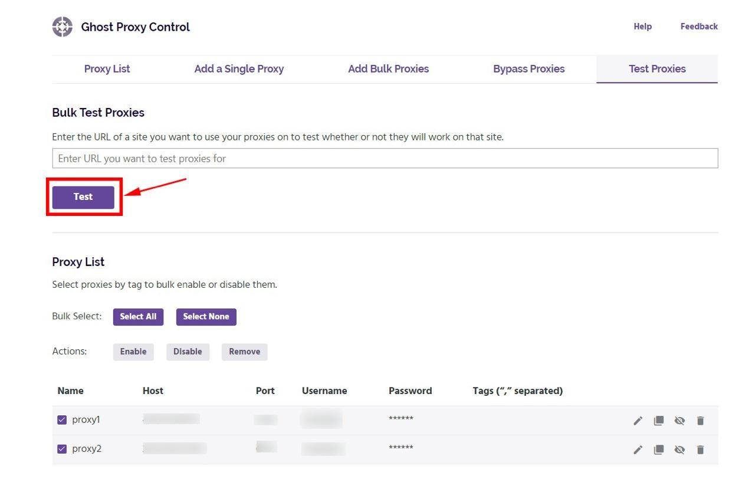Click the Disable action button
This screenshot has width=755, height=489.
(x=188, y=352)
